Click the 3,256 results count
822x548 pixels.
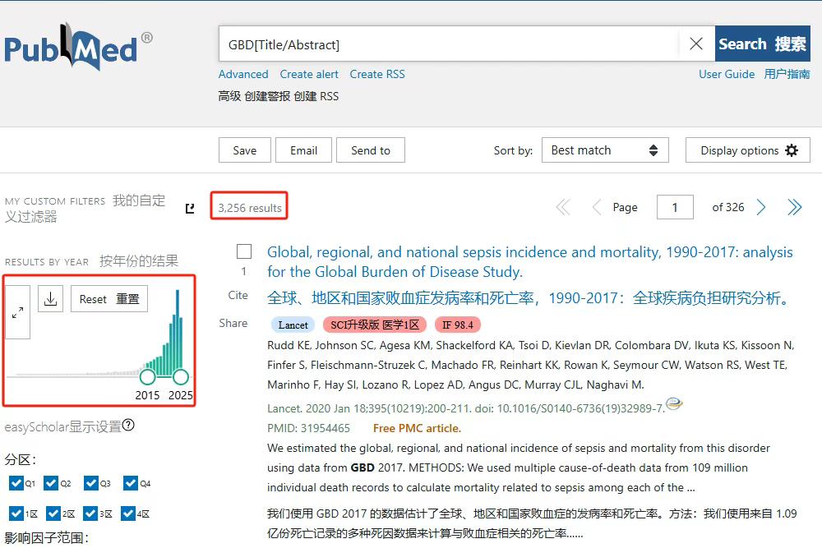pos(250,208)
